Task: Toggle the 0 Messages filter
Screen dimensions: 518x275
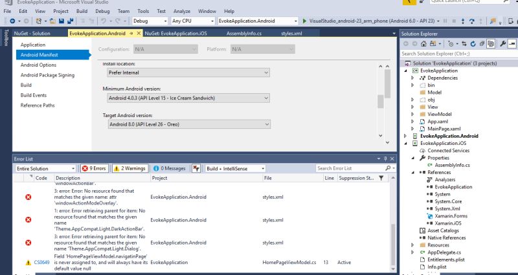Action: pos(170,168)
